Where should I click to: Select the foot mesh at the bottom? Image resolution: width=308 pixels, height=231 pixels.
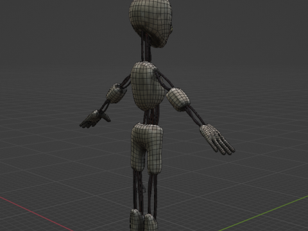point(144,220)
